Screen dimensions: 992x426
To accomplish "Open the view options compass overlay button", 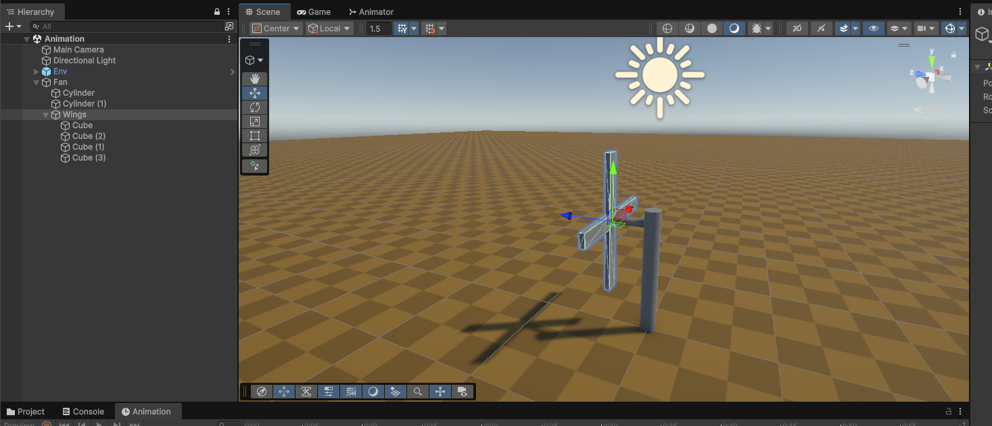I will coord(262,392).
